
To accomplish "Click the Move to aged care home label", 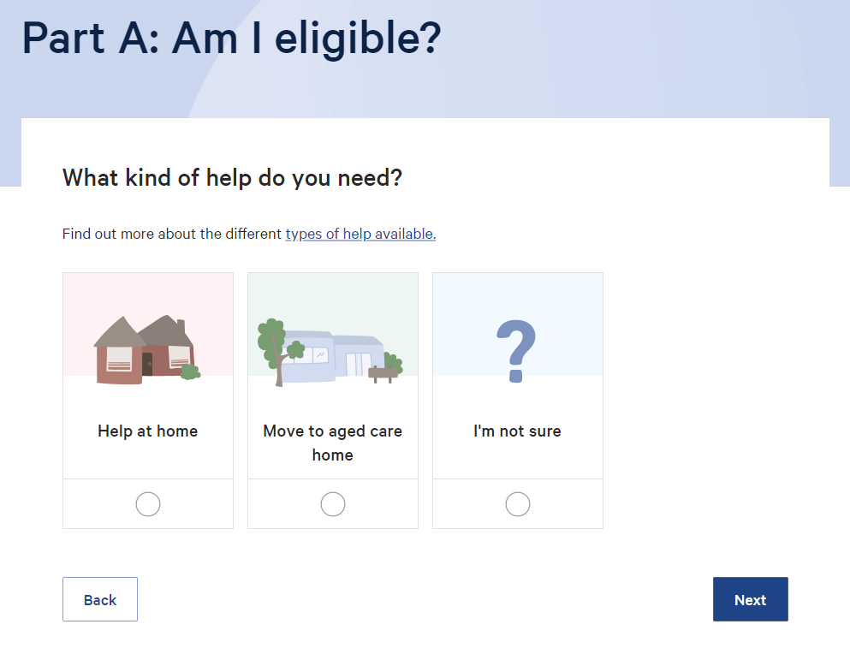I will 333,443.
